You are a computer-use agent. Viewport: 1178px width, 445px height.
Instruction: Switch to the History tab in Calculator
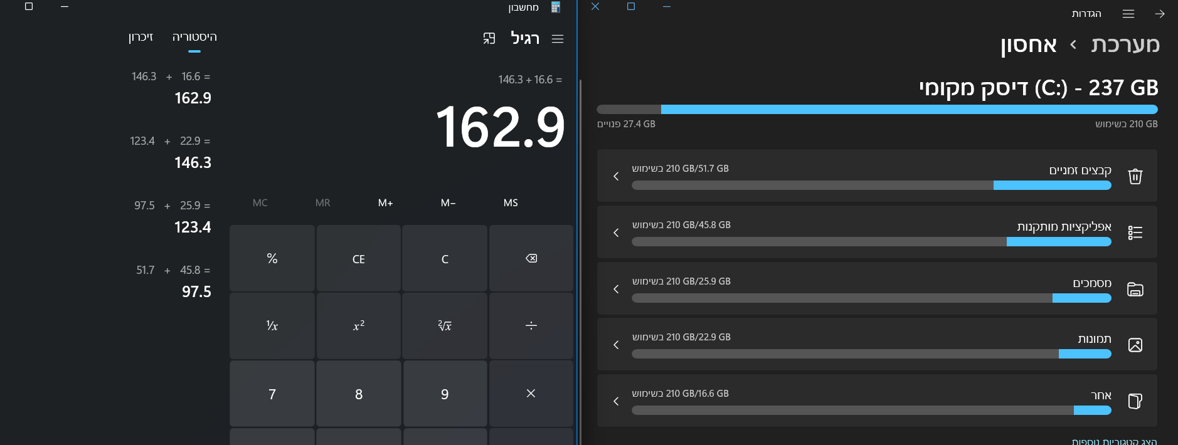point(194,37)
